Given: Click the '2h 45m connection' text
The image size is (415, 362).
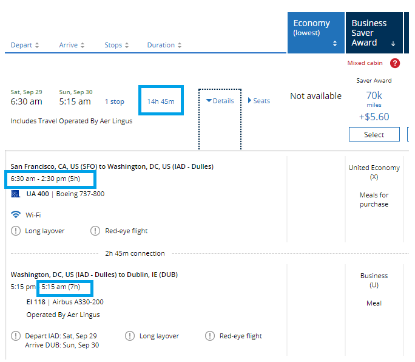Looking at the screenshot, I should [x=135, y=253].
